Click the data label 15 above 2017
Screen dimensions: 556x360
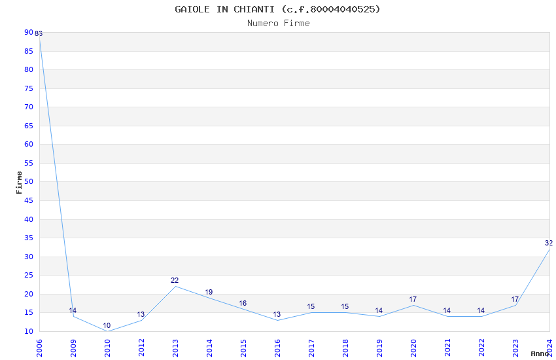pyautogui.click(x=311, y=306)
